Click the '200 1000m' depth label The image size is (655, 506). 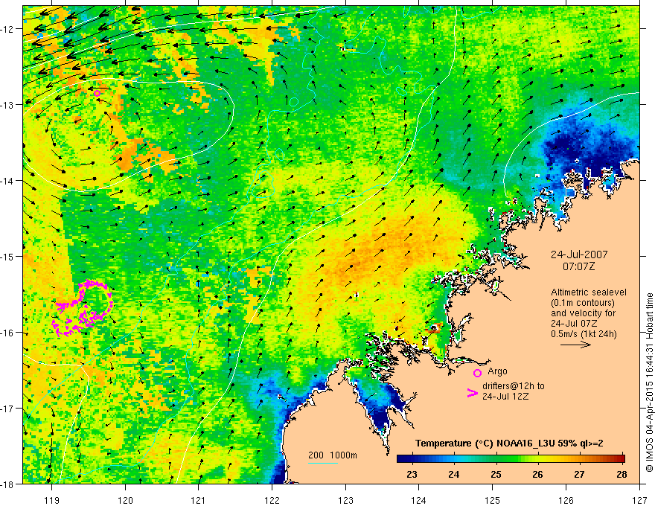333,455
